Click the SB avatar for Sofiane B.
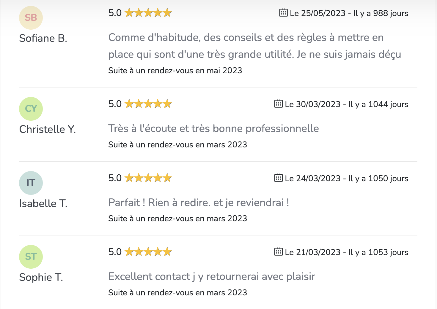The image size is (437, 309). click(x=31, y=18)
